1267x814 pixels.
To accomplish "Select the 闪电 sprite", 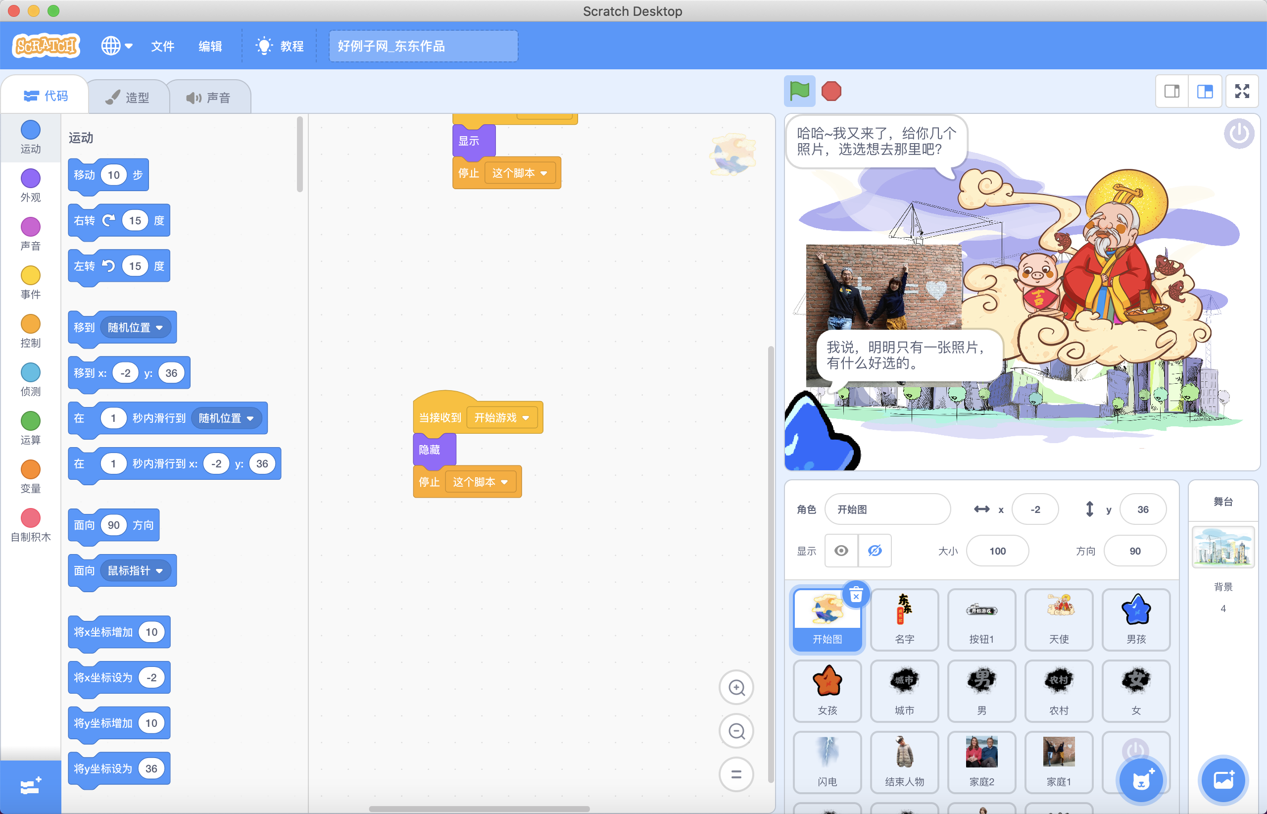I will click(828, 763).
